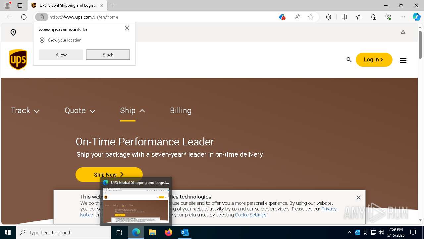Click the UPS shield logo

point(18,60)
